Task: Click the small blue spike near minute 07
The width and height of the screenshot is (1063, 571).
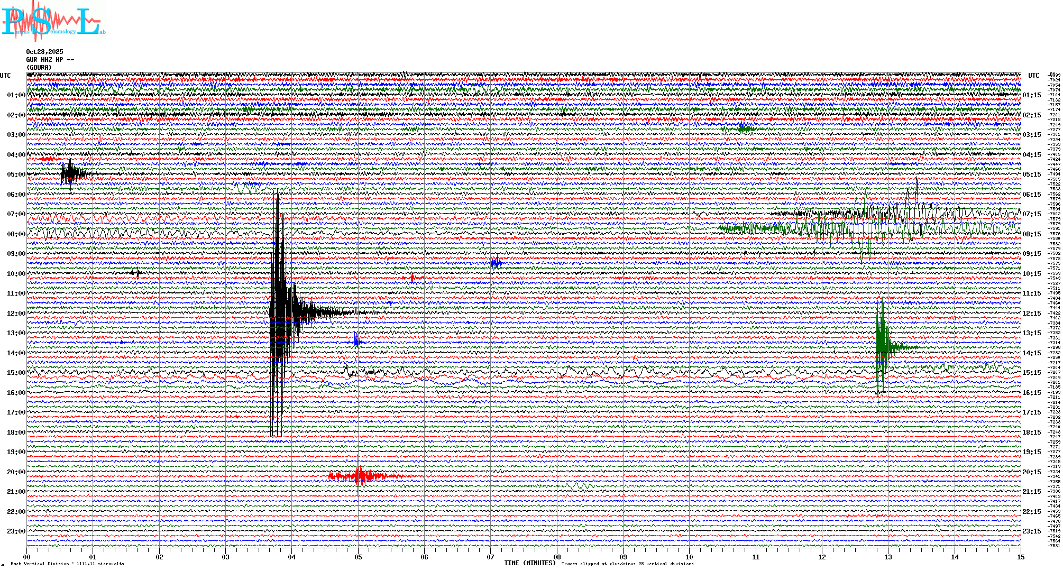Action: 496,263
